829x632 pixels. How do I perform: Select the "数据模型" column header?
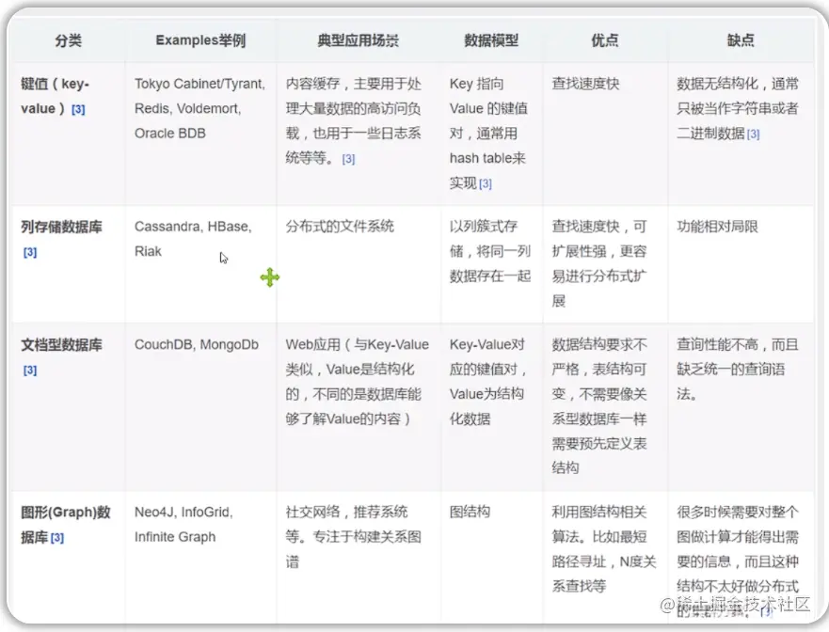pos(491,40)
